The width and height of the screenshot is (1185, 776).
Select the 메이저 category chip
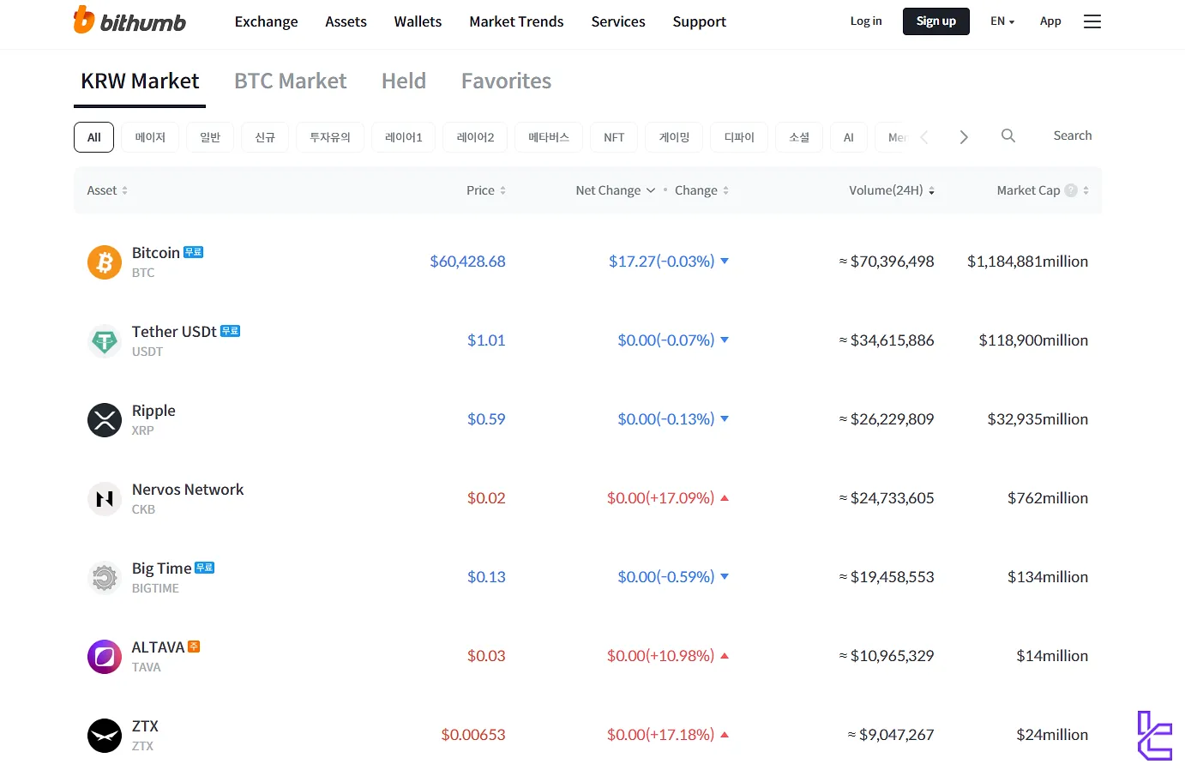150,137
